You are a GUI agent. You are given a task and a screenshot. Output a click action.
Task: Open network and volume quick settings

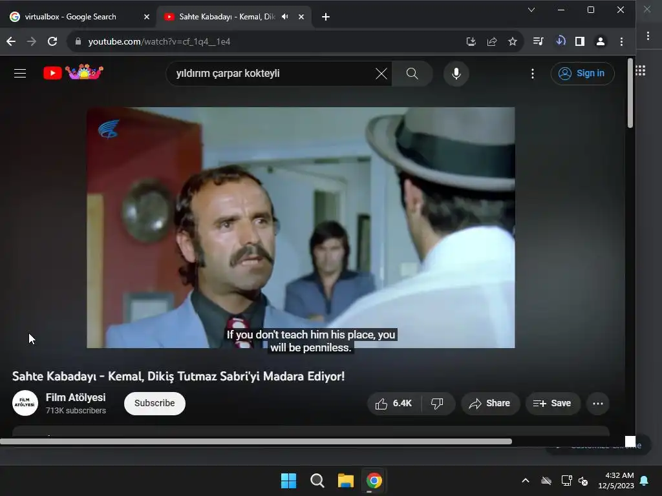[x=575, y=480]
